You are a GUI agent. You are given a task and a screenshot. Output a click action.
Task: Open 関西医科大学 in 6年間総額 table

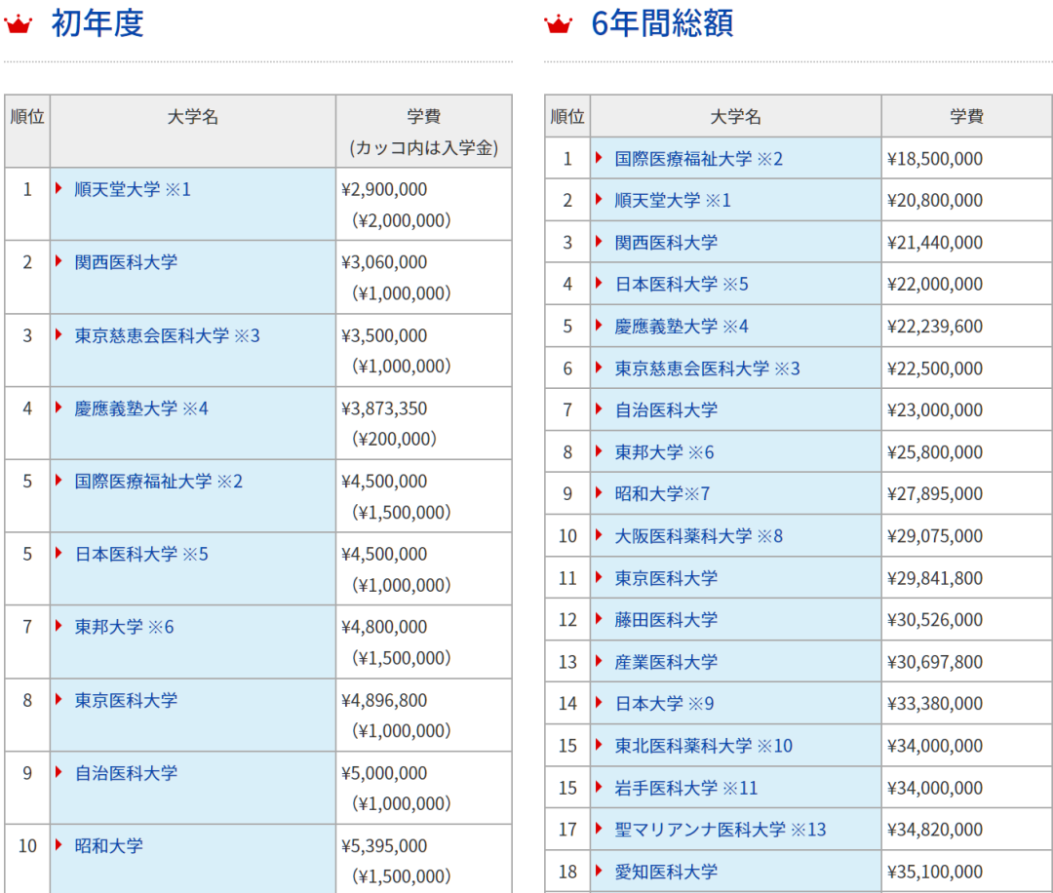[x=666, y=243]
